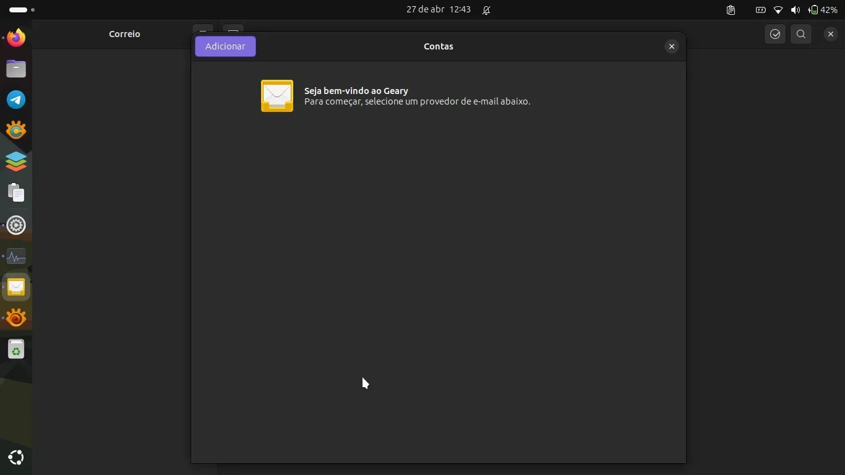Open the clipboard indicator in top bar

pyautogui.click(x=731, y=10)
